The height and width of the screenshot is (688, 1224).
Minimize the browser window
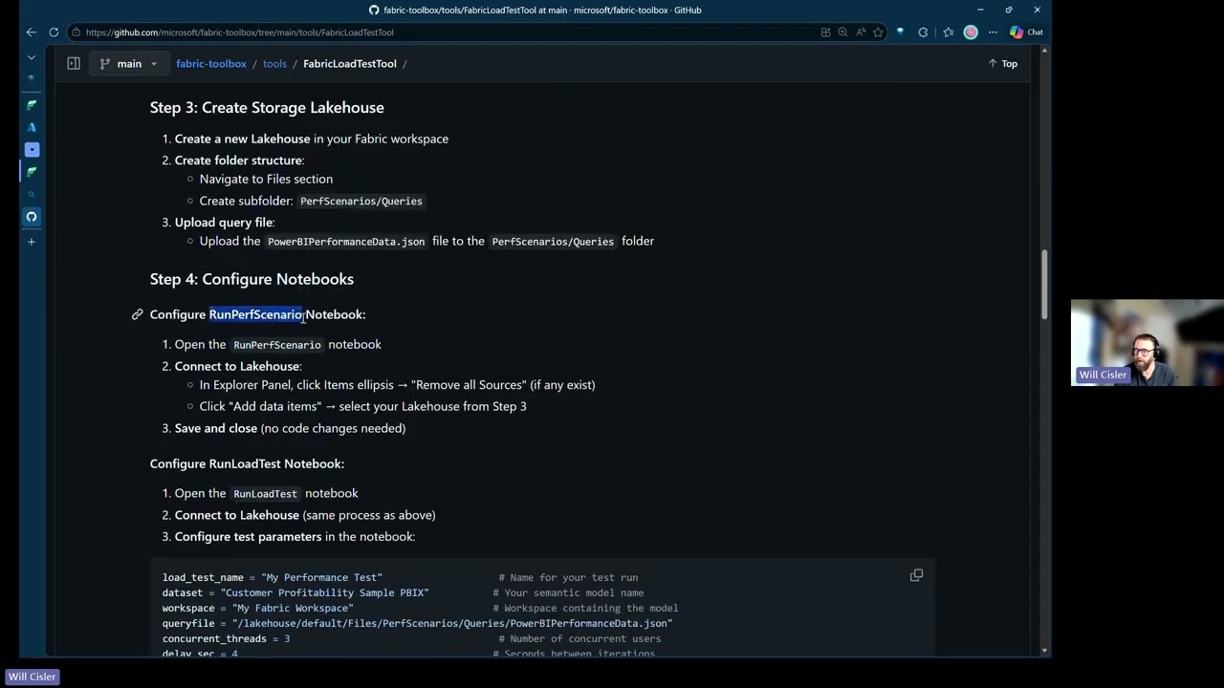coord(980,10)
